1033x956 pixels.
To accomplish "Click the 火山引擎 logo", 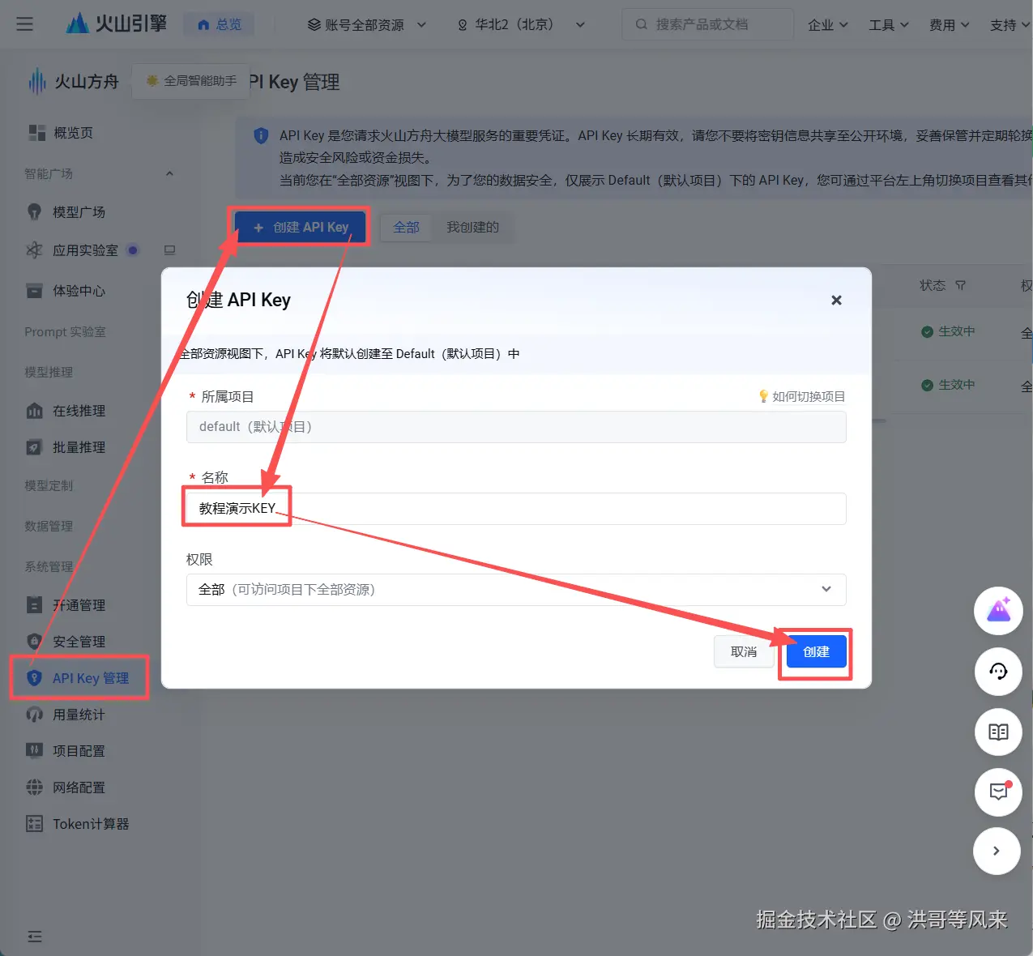I will pos(117,23).
